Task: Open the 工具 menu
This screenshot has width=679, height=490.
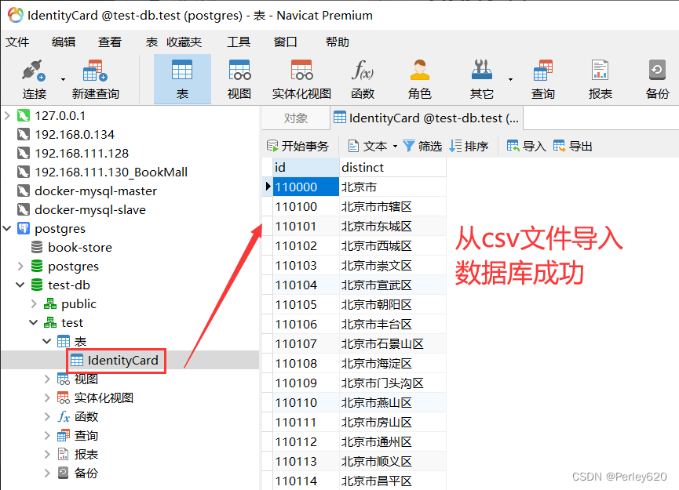Action: [239, 42]
